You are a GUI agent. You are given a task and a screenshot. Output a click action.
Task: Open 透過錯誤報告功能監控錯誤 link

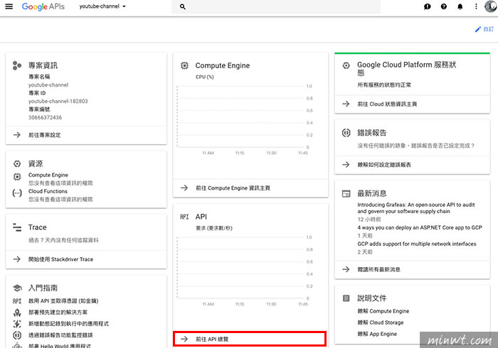pos(60,335)
